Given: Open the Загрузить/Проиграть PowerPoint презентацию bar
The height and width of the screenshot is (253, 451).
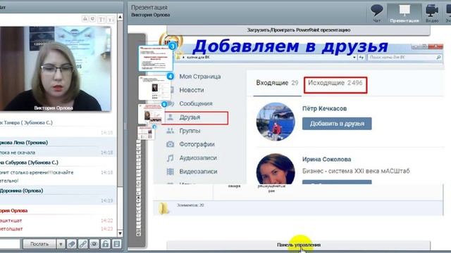Looking at the screenshot, I should coord(299,30).
